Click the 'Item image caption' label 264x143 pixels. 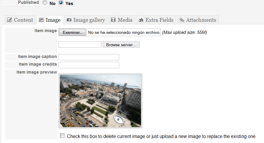click(x=37, y=56)
